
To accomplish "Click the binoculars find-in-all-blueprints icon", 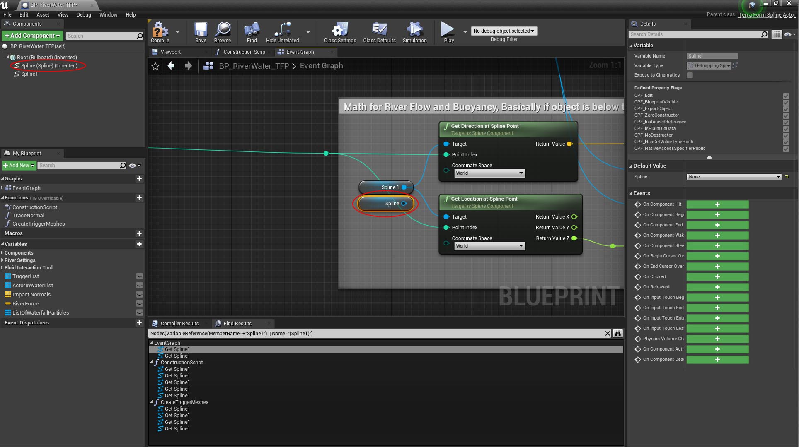I will pyautogui.click(x=618, y=333).
